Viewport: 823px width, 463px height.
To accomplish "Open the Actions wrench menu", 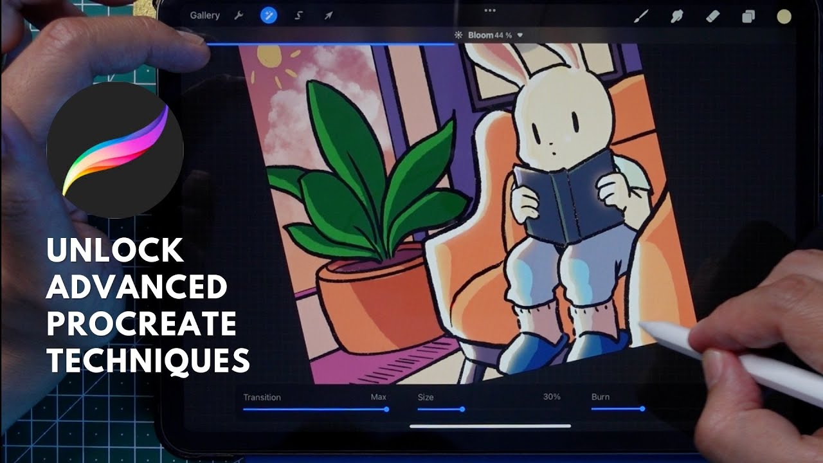I will pyautogui.click(x=239, y=15).
